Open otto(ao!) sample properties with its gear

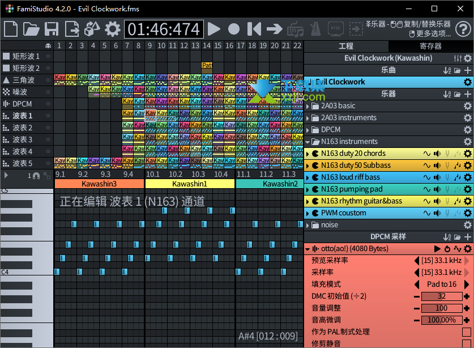(x=468, y=249)
